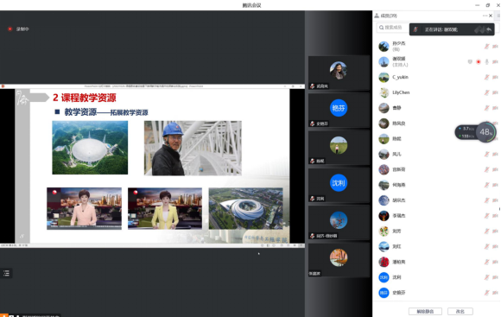Click the 解除静音 unmute button

tap(425, 311)
